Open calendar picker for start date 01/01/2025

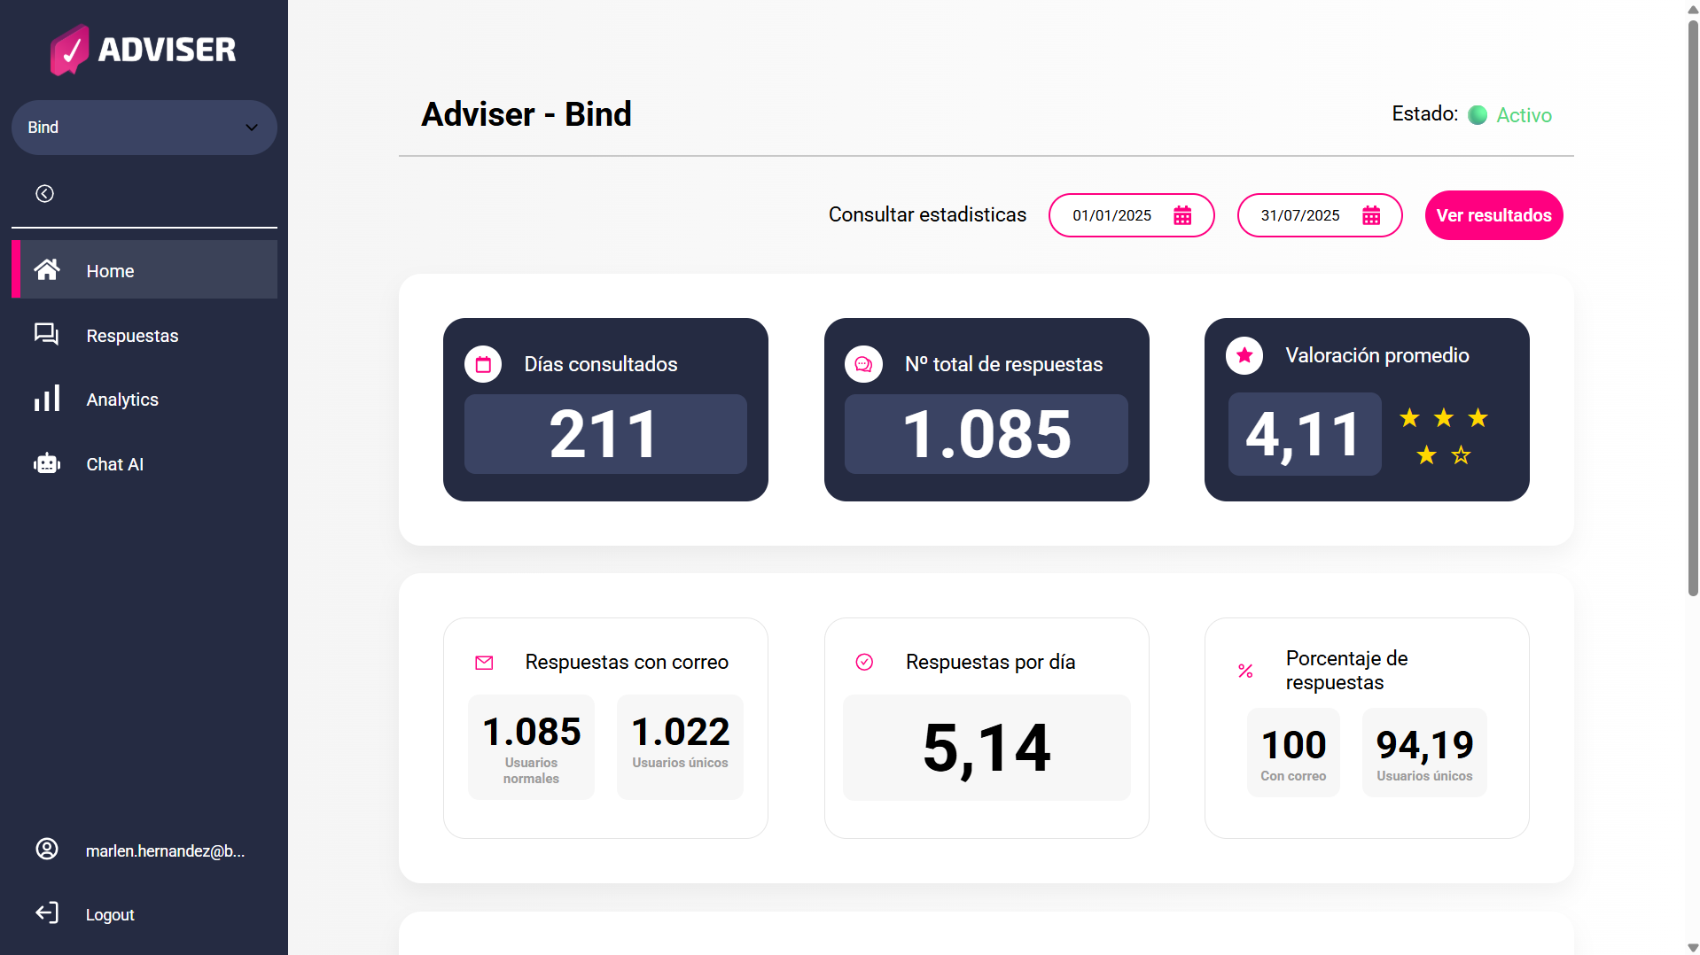(x=1182, y=215)
